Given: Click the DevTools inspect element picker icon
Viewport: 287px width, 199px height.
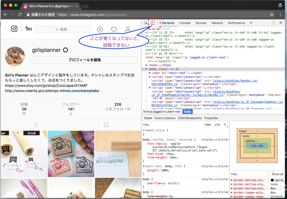Looking at the screenshot, I should coord(146,23).
